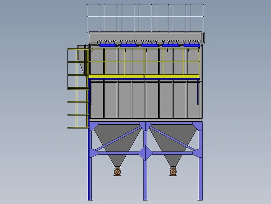Pick the middle blue compressed-air header tank
The height and width of the screenshot is (204, 271).
[x=150, y=45]
